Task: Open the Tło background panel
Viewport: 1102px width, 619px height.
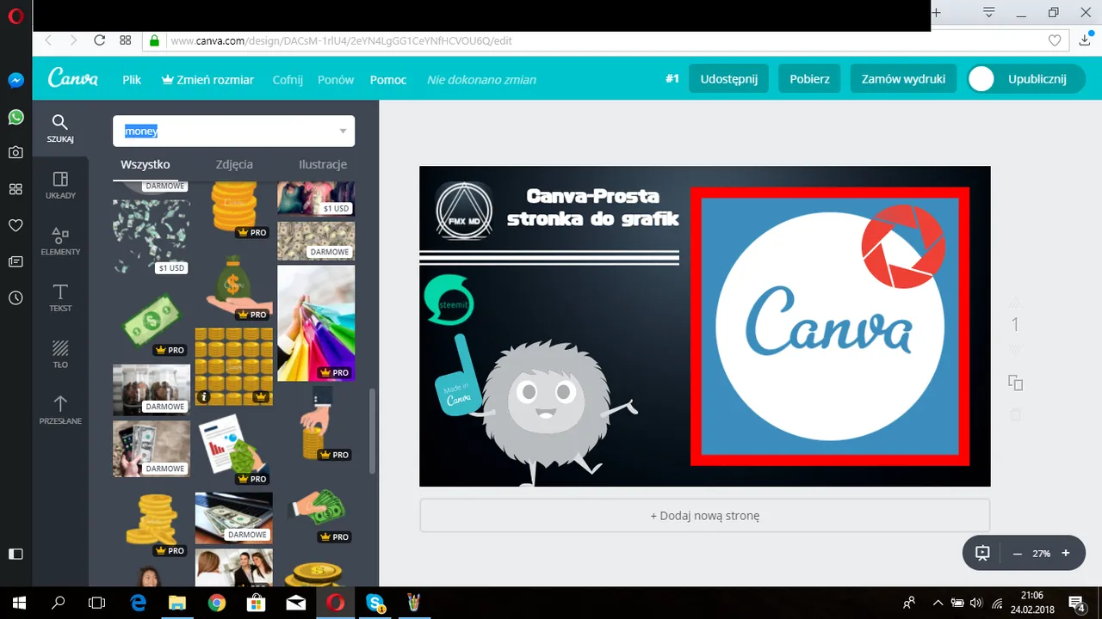Action: [60, 354]
